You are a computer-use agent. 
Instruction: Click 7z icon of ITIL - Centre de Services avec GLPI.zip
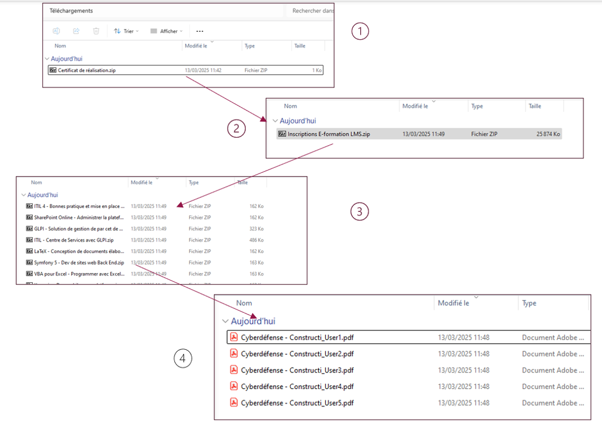click(29, 240)
